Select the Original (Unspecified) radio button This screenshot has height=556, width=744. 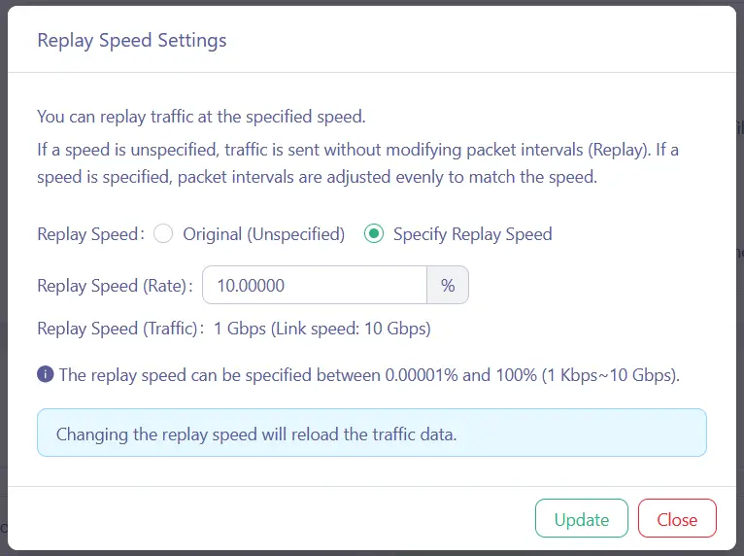tap(163, 234)
